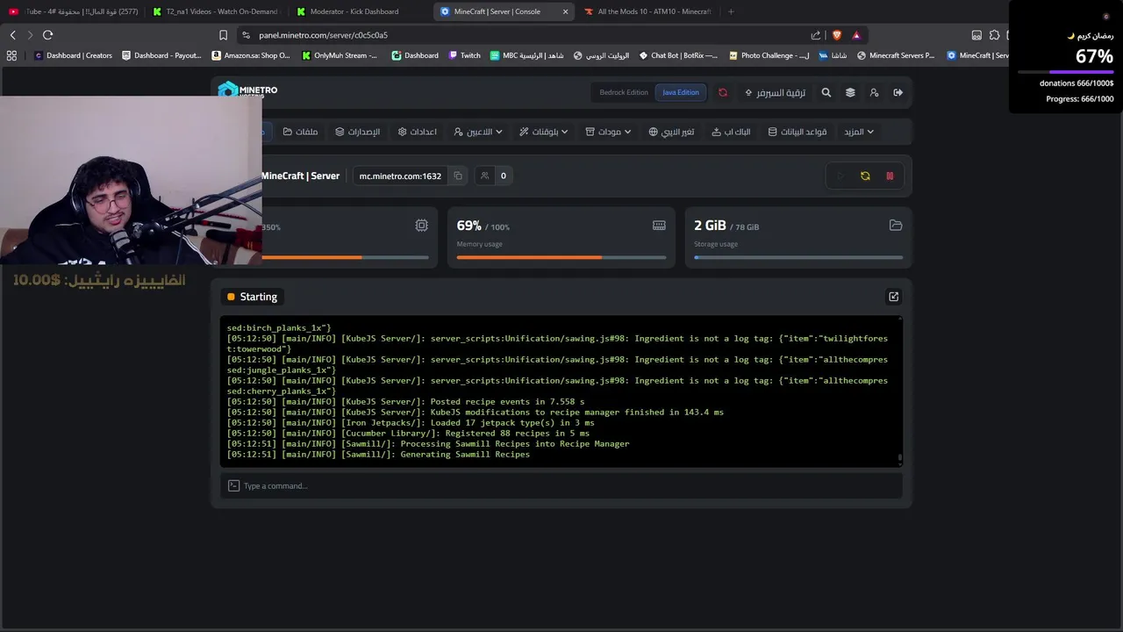Open the اعدادات settings tab
This screenshot has height=632, width=1123.
pos(418,132)
